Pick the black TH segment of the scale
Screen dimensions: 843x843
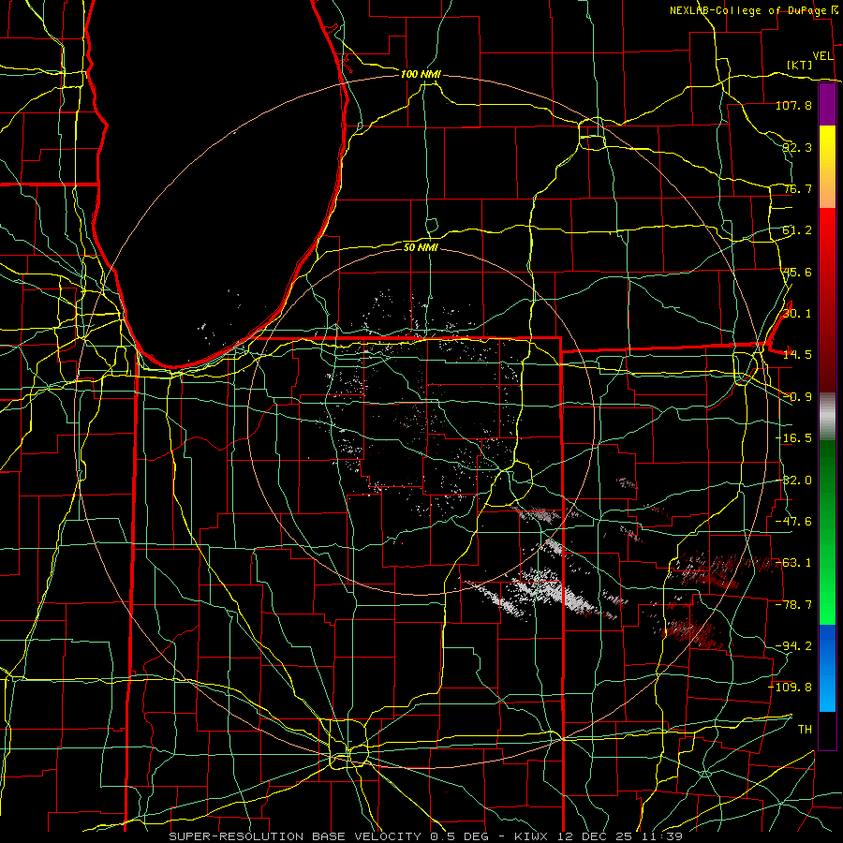coord(827,730)
